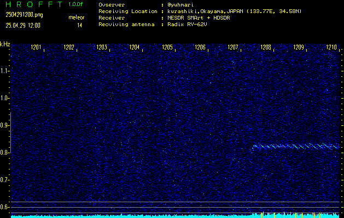Click the filename 2504291200.png

point(25,15)
